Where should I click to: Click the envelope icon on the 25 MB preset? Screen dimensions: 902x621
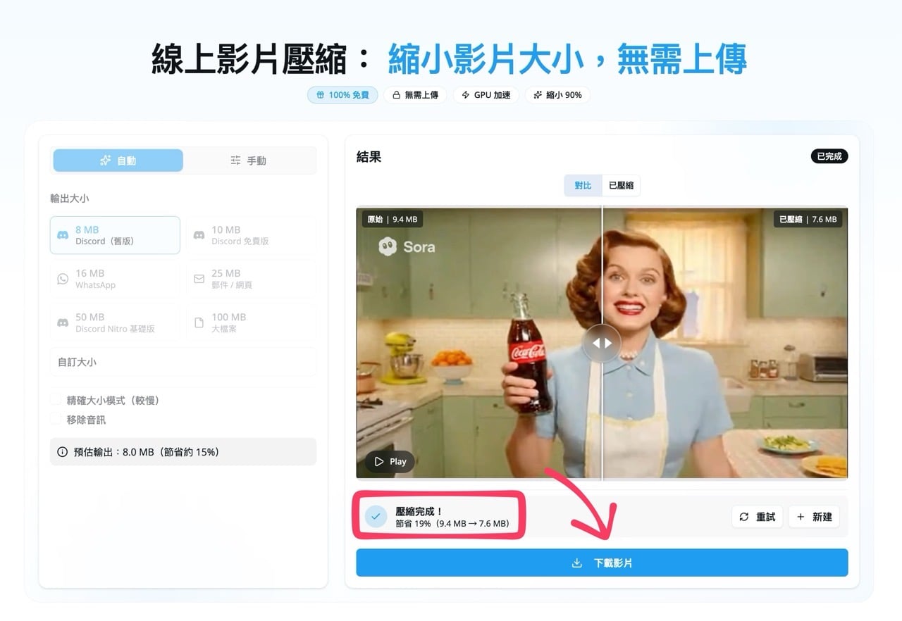point(200,279)
